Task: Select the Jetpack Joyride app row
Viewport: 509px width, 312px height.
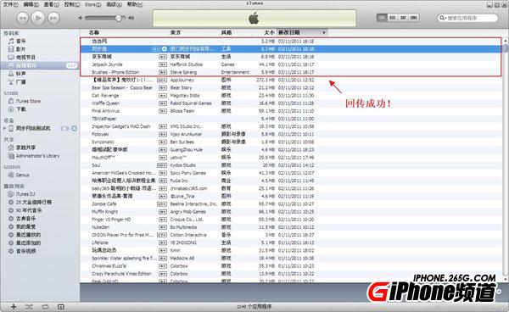Action: [x=291, y=64]
